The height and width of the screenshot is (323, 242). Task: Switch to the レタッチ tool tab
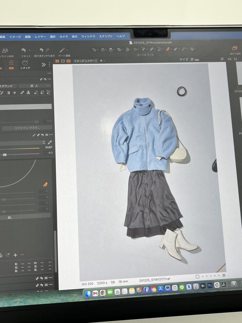tap(25, 64)
